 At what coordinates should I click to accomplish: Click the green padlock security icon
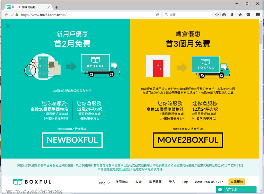(17, 15)
